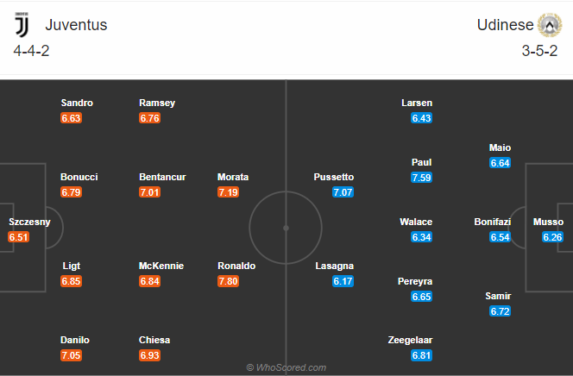Click the WhoScored.com watermark
573x376 pixels.
pos(286,367)
